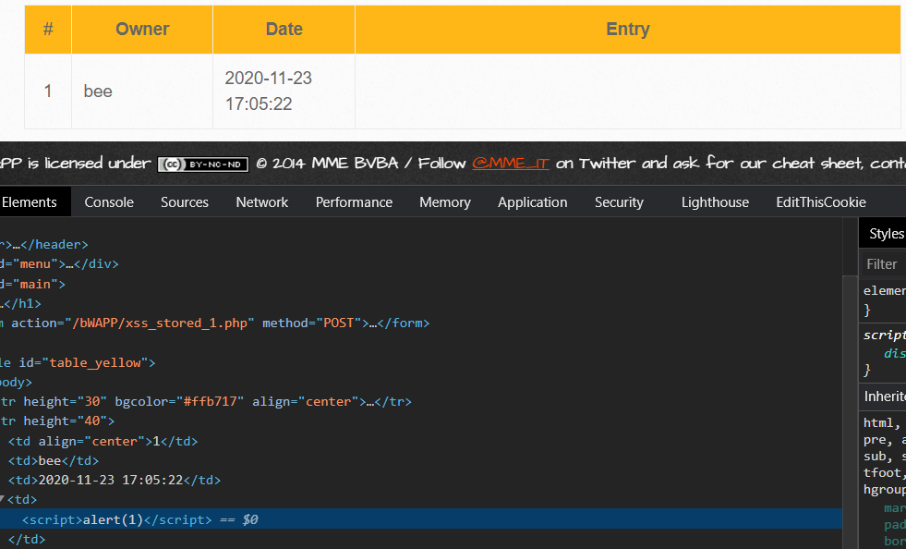Open the Console tab in DevTools
Screen dimensions: 906x549
point(109,201)
